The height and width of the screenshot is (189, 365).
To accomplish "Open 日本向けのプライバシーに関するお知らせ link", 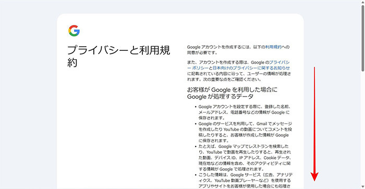I will pos(251,68).
